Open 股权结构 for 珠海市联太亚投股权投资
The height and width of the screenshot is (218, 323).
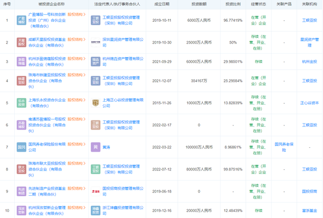[76, 163]
